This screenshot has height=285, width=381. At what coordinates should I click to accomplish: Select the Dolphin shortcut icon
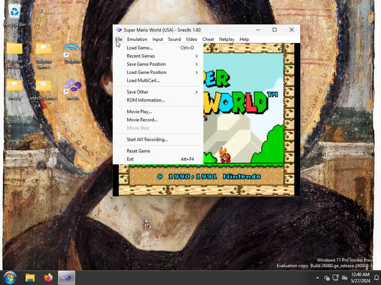[x=73, y=53]
